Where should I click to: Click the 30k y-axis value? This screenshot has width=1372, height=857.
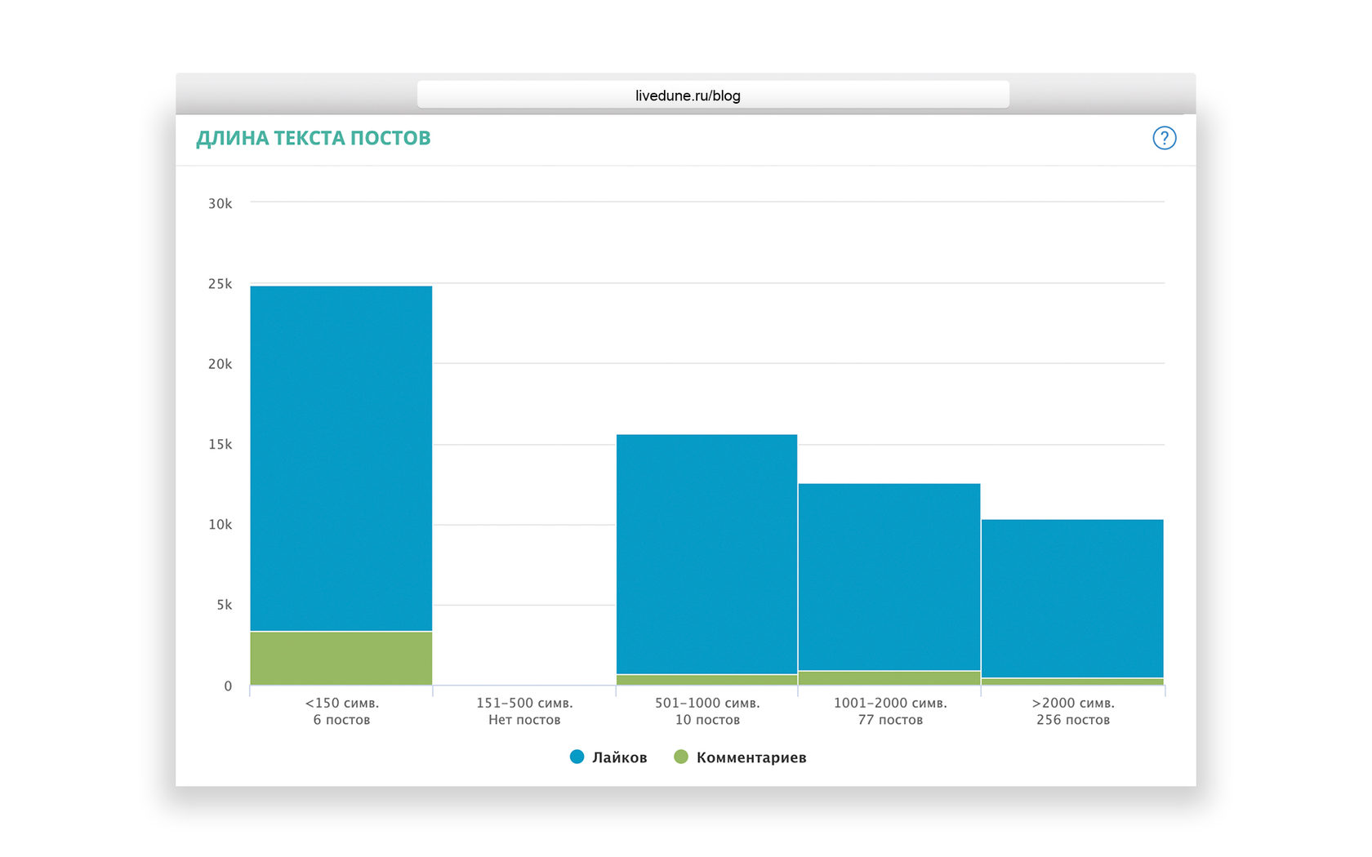[x=220, y=203]
